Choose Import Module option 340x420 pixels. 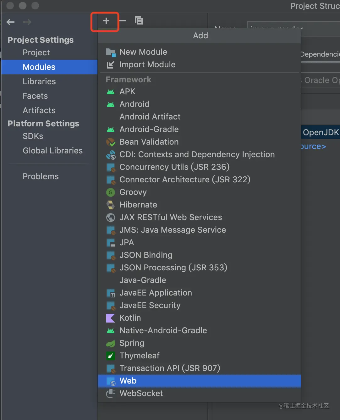[x=147, y=65]
